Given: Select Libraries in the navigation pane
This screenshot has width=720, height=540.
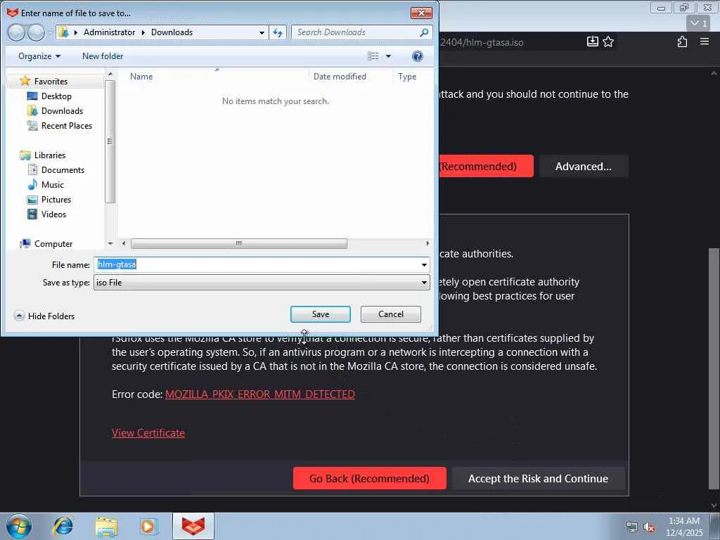Looking at the screenshot, I should click(50, 155).
